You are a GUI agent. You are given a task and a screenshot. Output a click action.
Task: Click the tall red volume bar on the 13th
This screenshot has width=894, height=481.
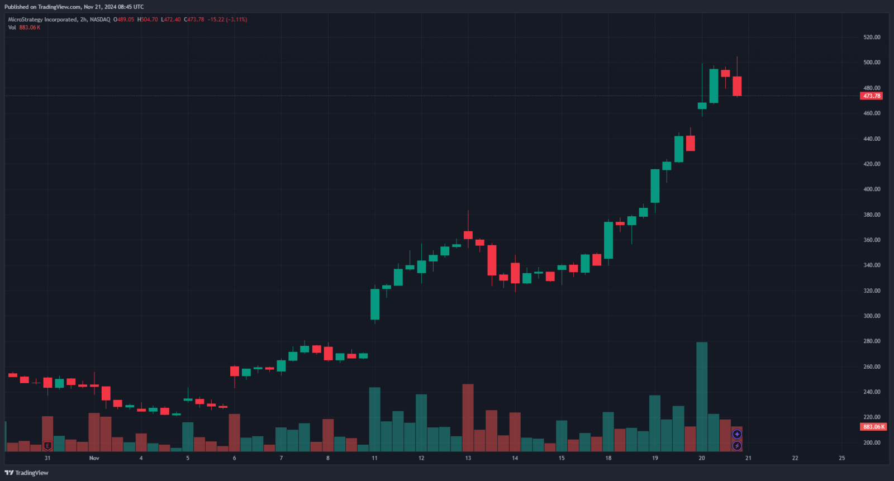[x=468, y=418]
